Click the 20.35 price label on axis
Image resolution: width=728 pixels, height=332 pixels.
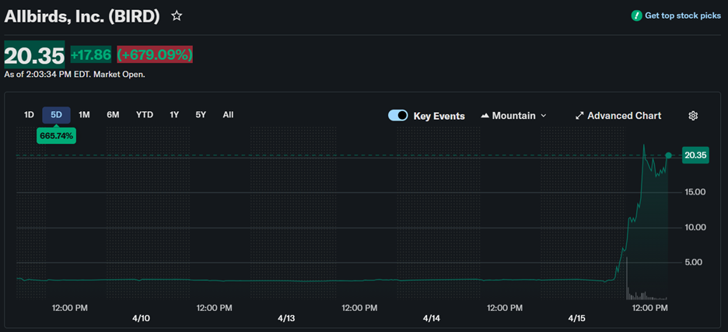(695, 156)
